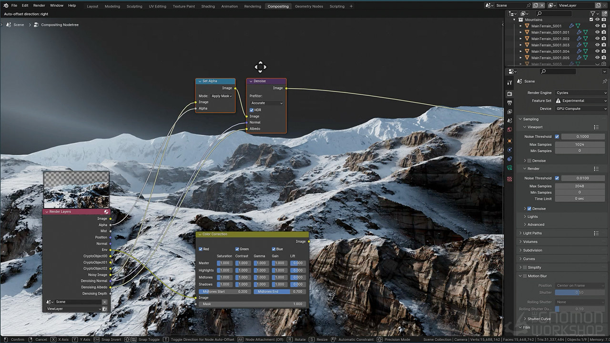Open the Scene properties tab icon
Viewport: 610px width, 343px height.
(509, 121)
